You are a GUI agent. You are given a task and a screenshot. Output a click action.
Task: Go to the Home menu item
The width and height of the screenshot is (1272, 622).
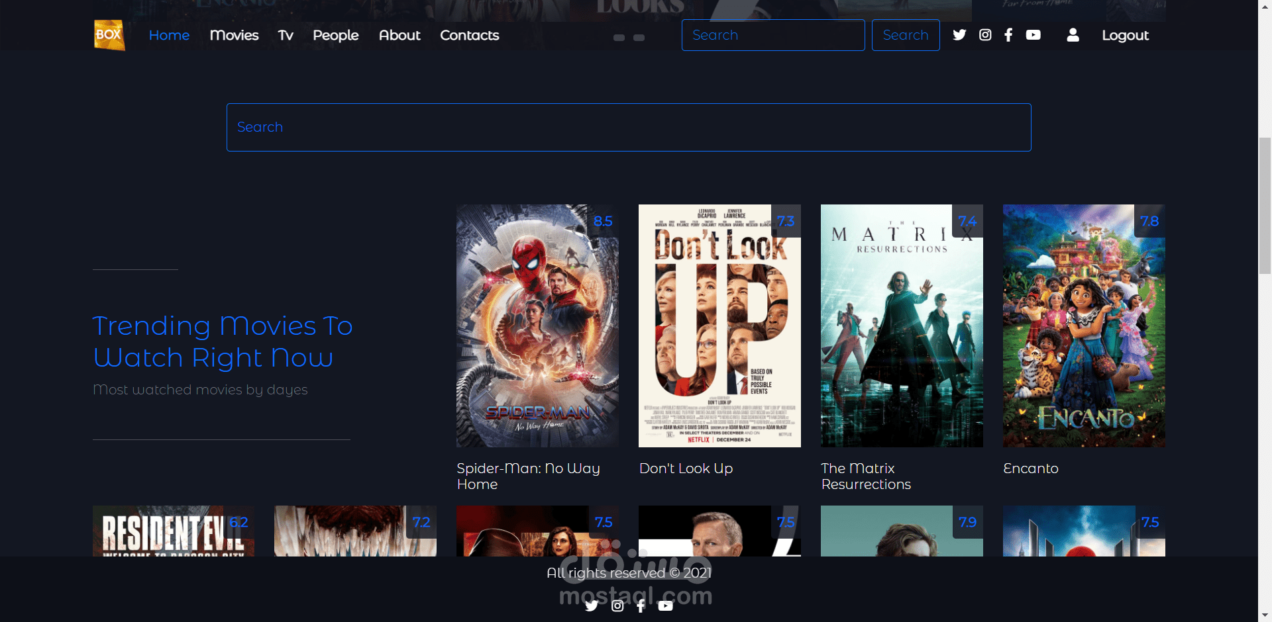click(169, 35)
